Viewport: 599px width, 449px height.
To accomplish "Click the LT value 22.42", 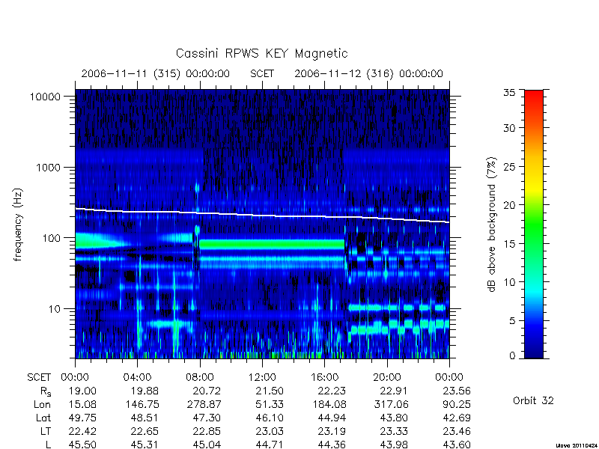I will [82, 432].
